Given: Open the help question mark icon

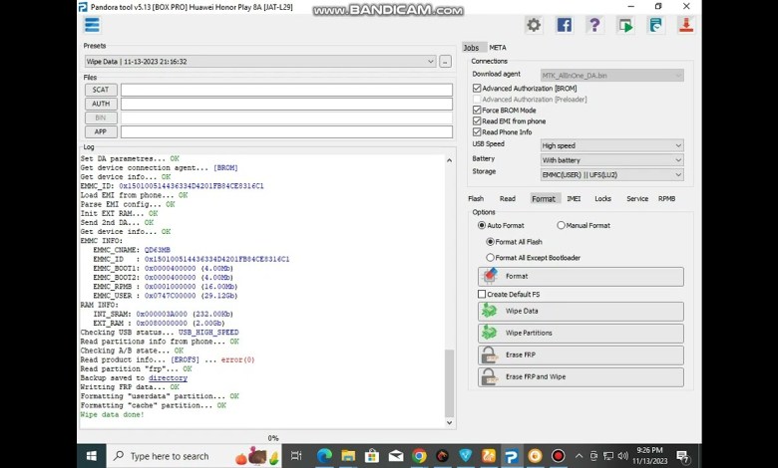Looking at the screenshot, I should click(x=594, y=25).
